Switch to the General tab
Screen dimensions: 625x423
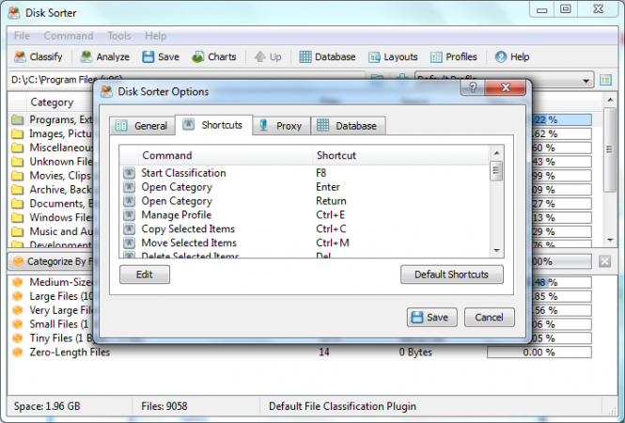coord(142,126)
